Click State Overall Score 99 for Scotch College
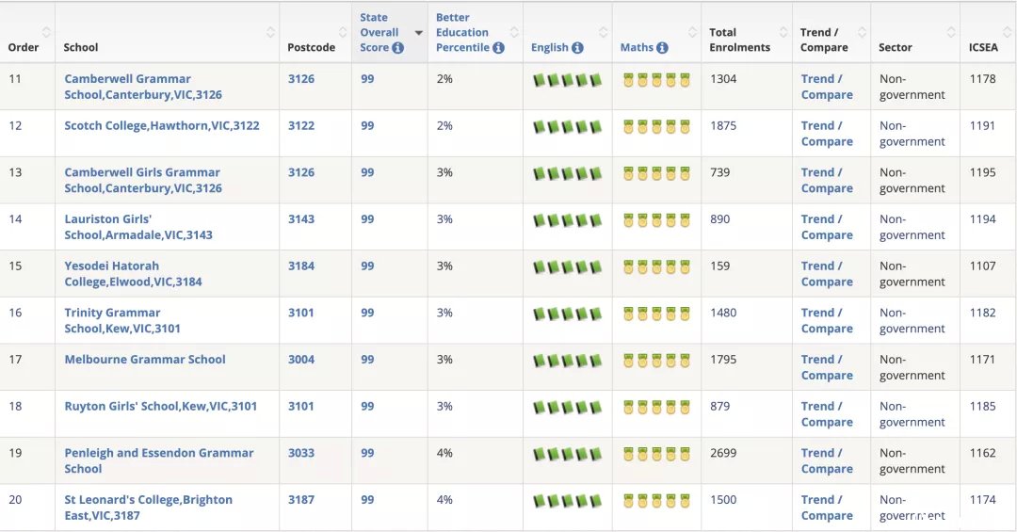Image resolution: width=1017 pixels, height=532 pixels. tap(367, 126)
